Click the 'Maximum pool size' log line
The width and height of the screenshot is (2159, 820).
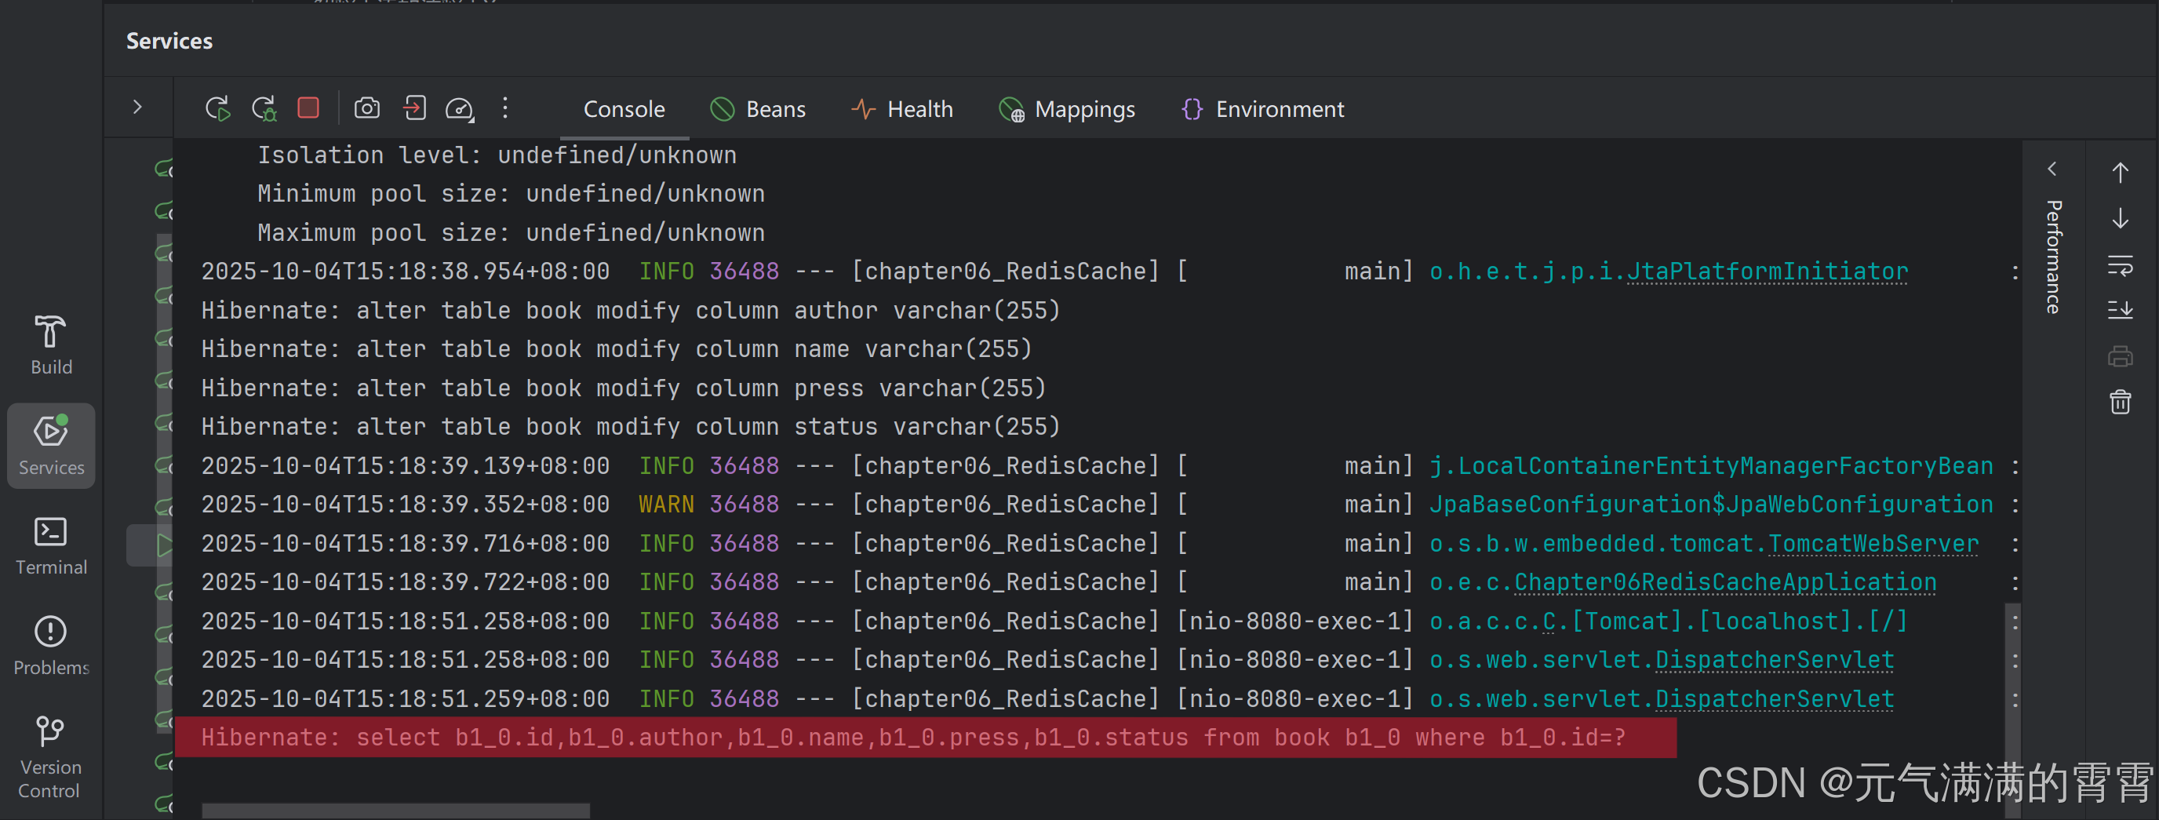click(511, 232)
